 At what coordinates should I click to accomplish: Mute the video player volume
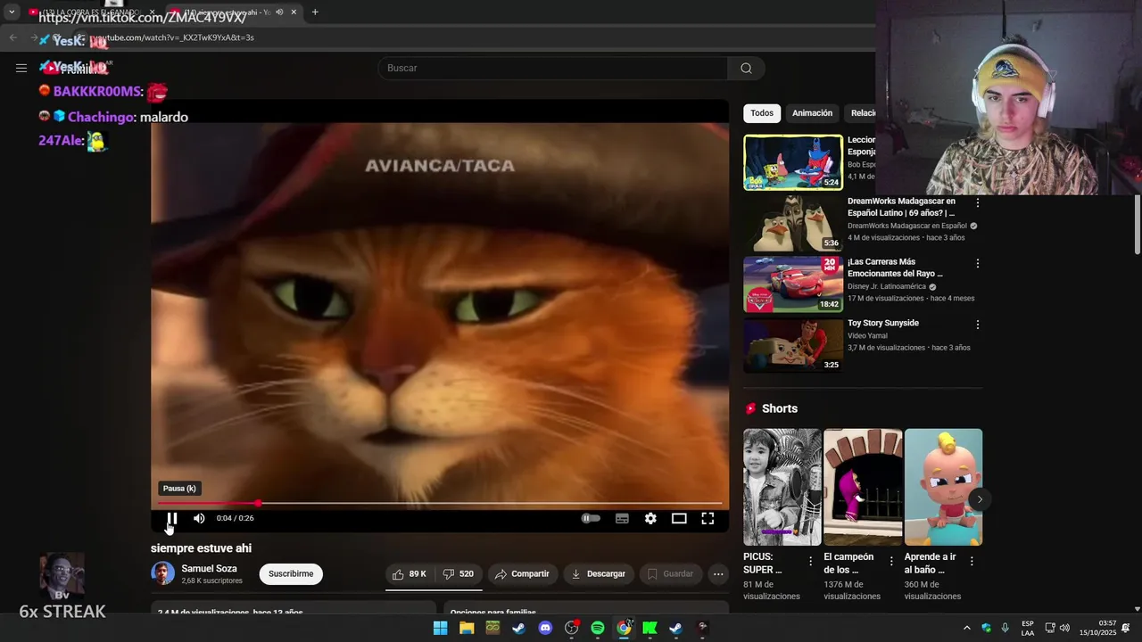pyautogui.click(x=199, y=518)
